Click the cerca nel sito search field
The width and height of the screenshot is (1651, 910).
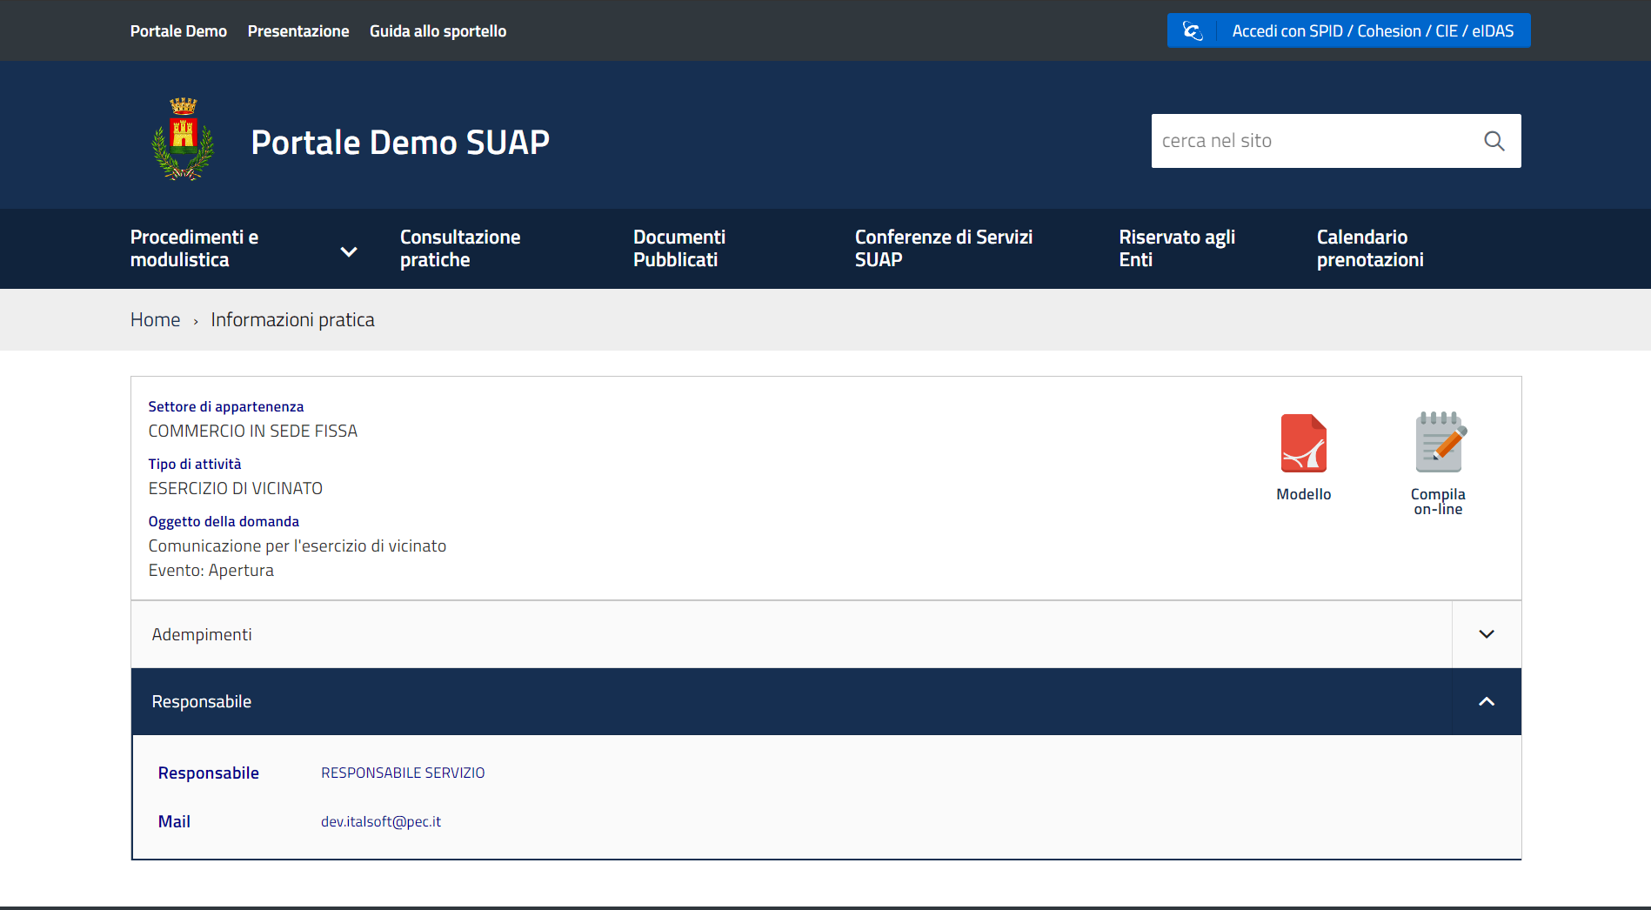pyautogui.click(x=1313, y=141)
